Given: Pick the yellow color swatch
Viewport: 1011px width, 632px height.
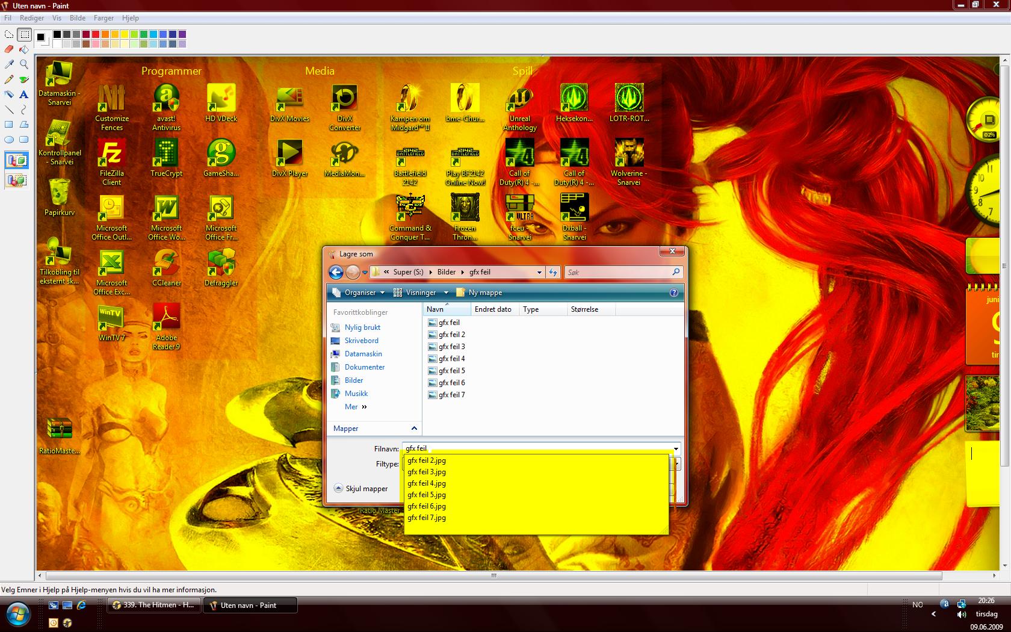Looking at the screenshot, I should pyautogui.click(x=125, y=34).
